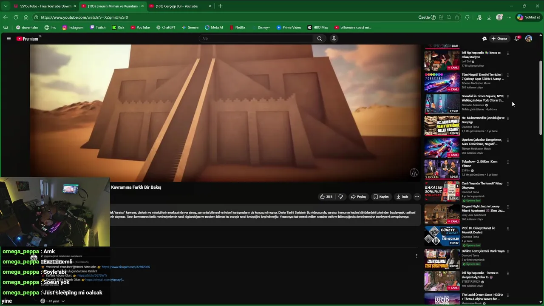Open media control music note icon
The width and height of the screenshot is (544, 306).
pyautogui.click(x=479, y=17)
